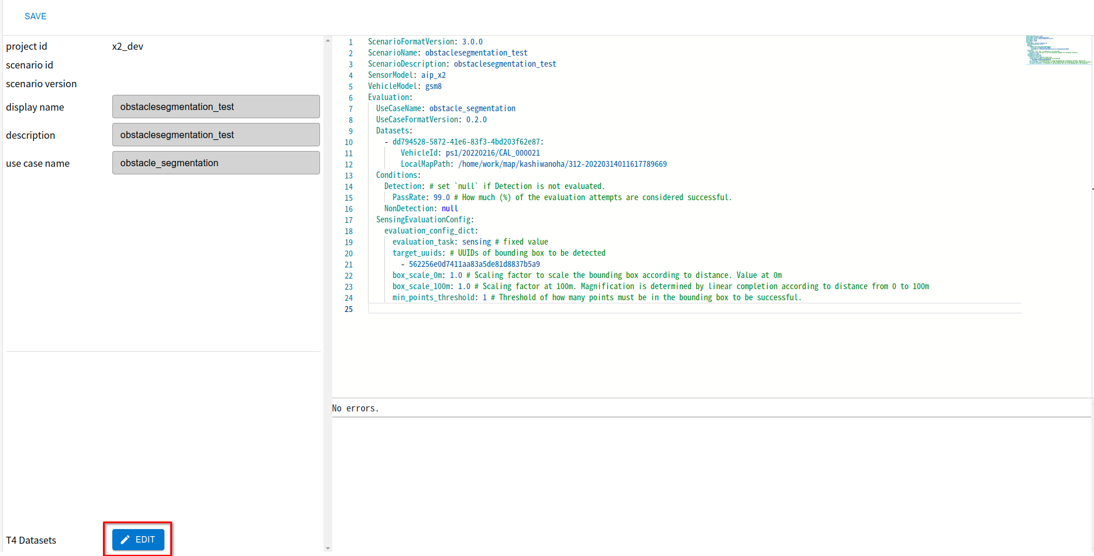The width and height of the screenshot is (1094, 556).
Task: Click the display name input field
Action: [216, 107]
